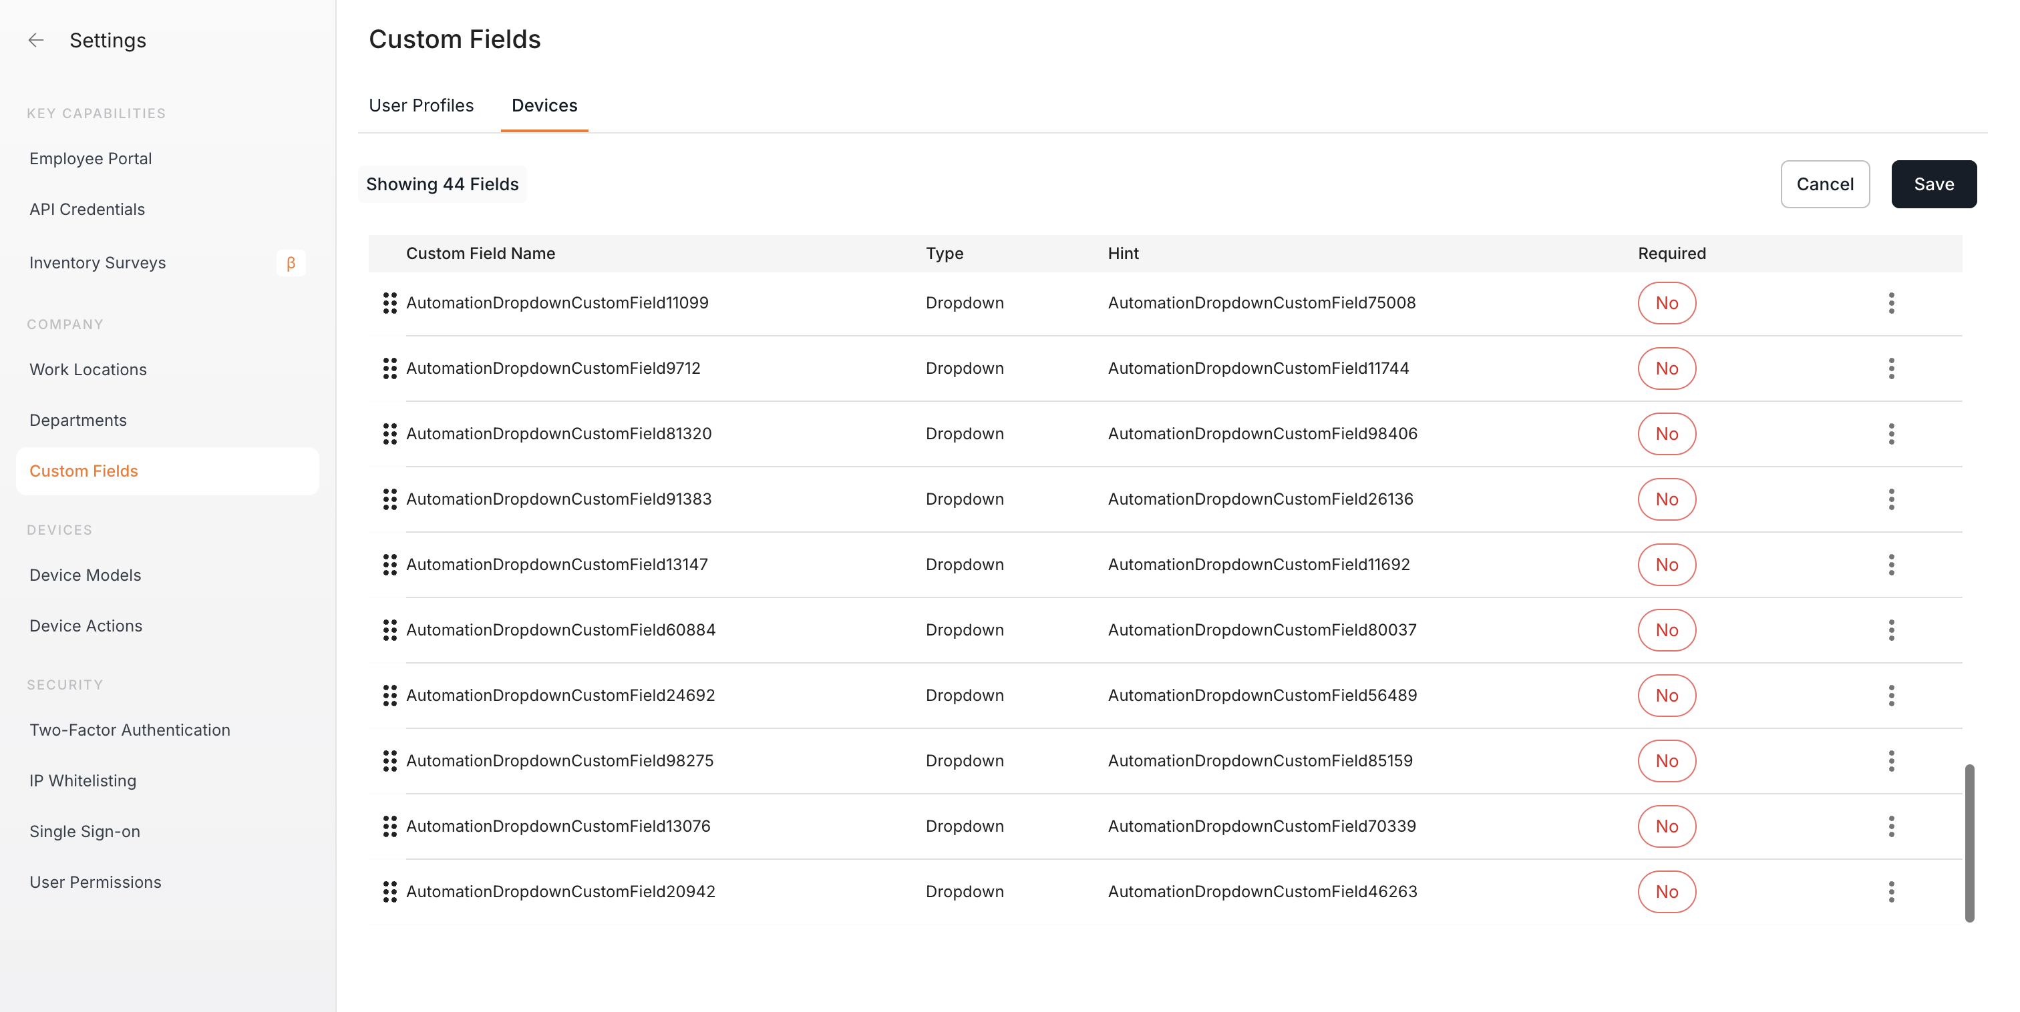Click hint text AutomationDropdownCustomField98406

[x=1262, y=435]
